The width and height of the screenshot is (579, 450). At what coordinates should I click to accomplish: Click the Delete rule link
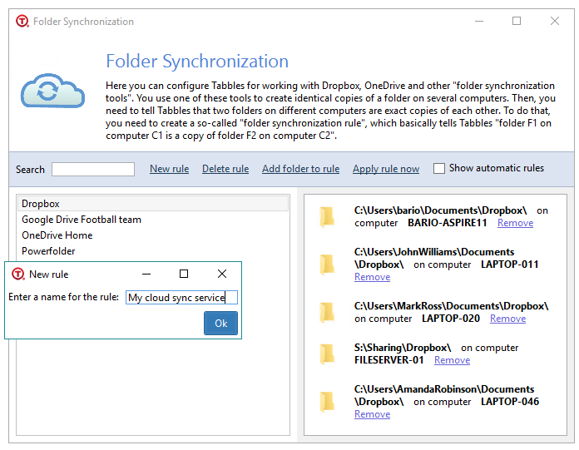[225, 169]
